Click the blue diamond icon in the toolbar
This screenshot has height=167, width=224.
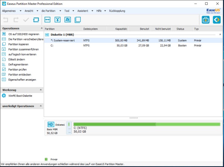[x=217, y=20]
